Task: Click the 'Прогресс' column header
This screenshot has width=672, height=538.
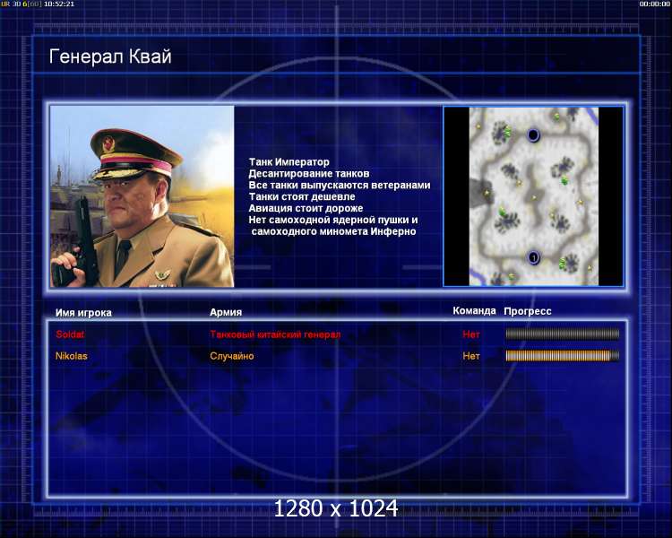Action: (x=528, y=311)
